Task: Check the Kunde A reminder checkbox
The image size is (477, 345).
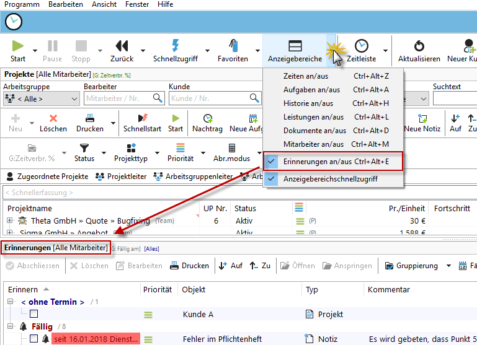Action: [x=34, y=315]
